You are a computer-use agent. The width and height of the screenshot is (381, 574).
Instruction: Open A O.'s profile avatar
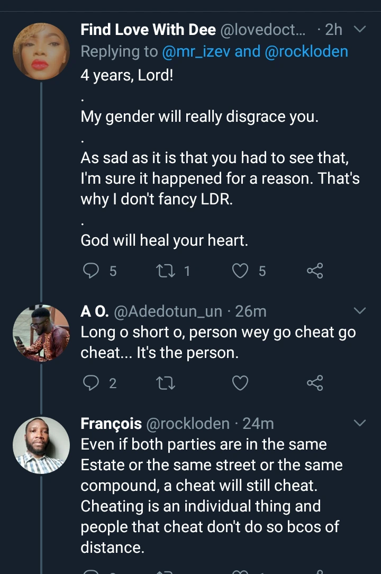[x=41, y=333]
